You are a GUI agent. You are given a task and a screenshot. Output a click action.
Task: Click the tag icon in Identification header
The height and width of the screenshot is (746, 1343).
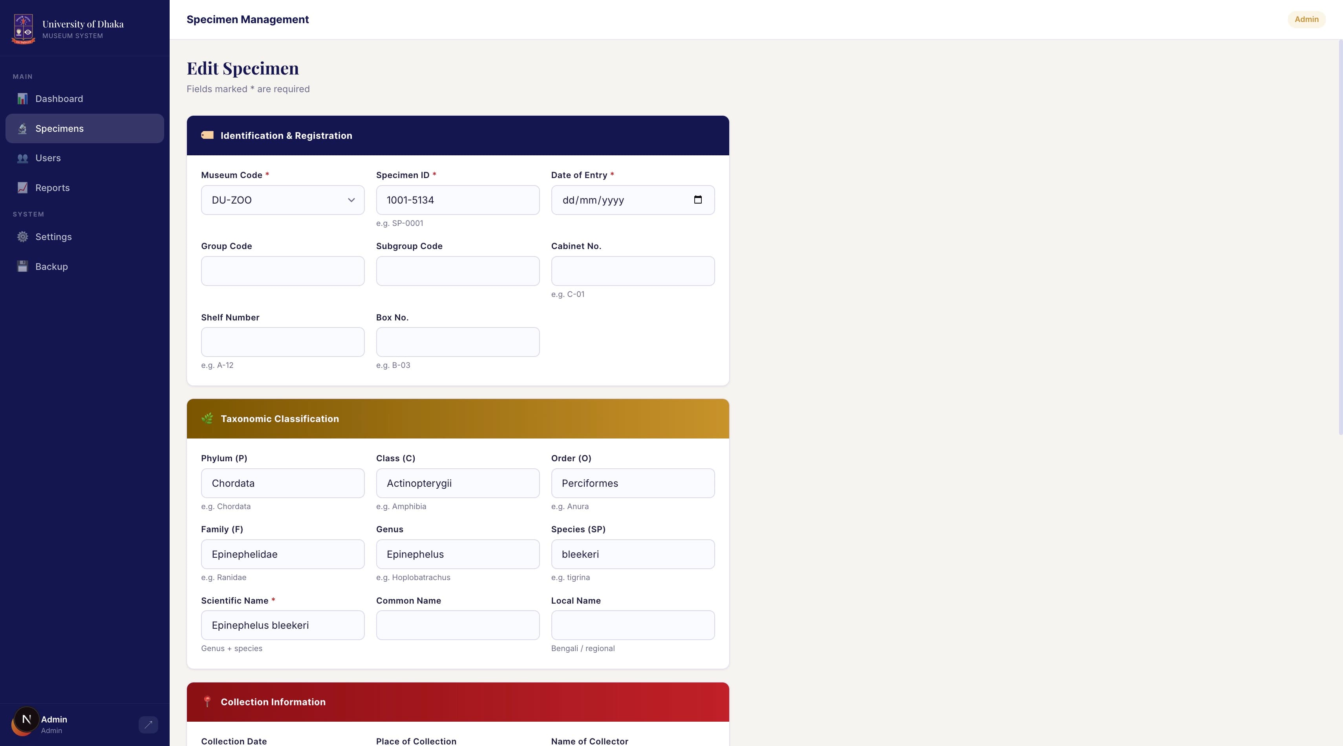(x=207, y=135)
